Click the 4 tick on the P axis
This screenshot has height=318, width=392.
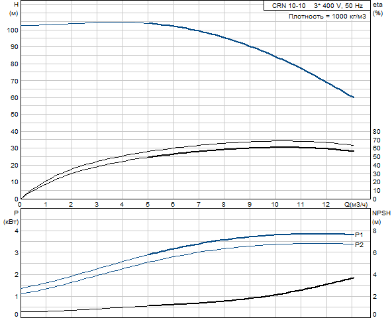tap(17, 231)
